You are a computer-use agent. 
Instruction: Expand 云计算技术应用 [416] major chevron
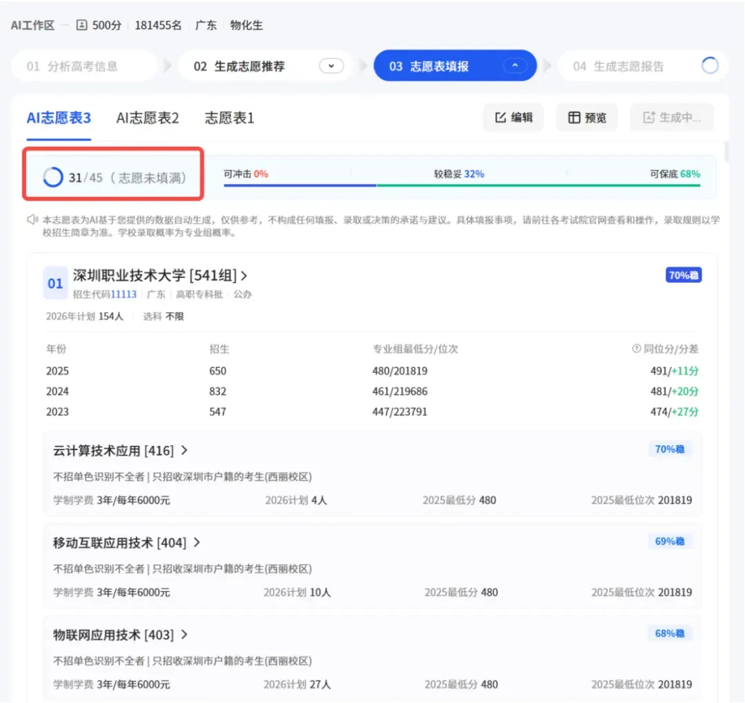184,450
